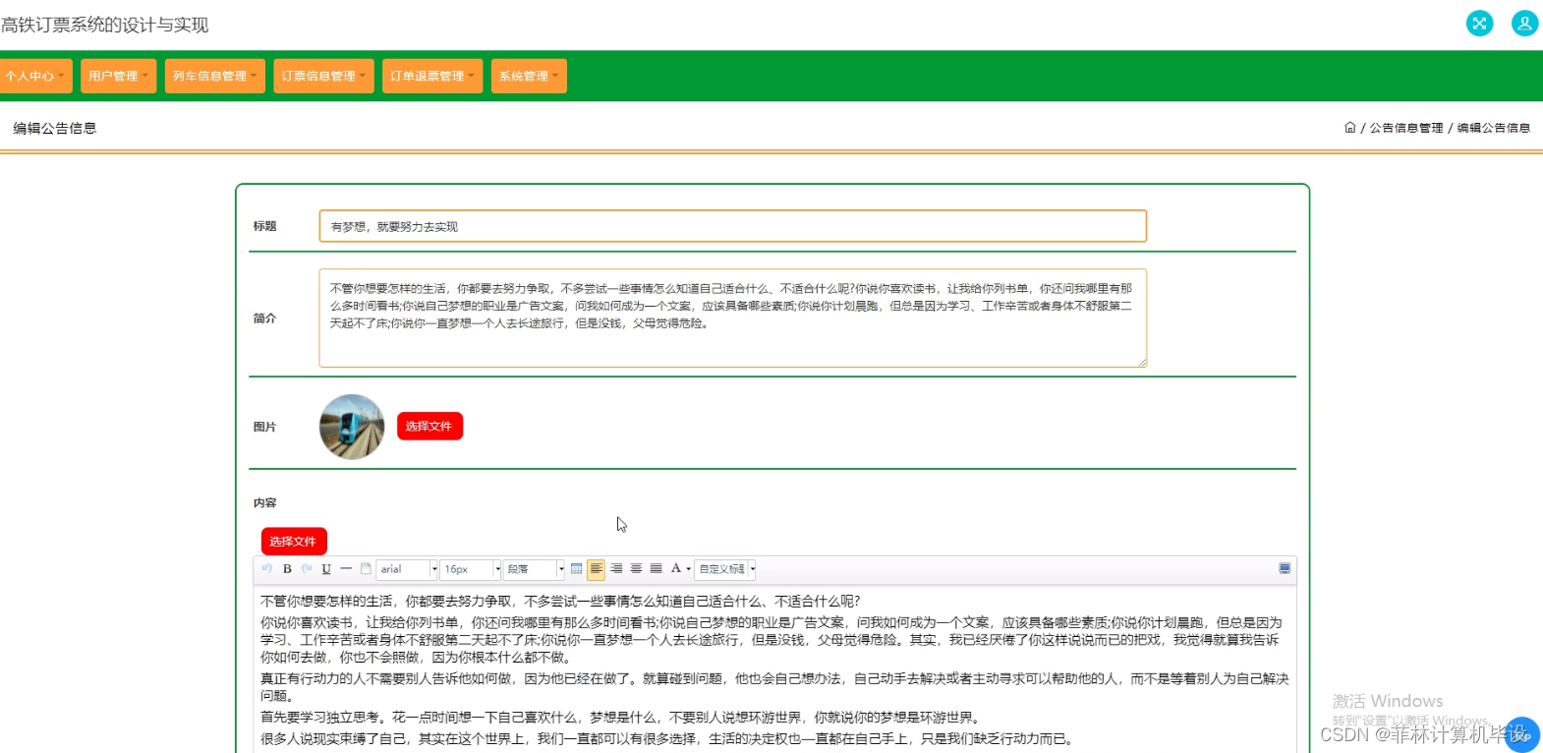Insert a horizontal rule in the editor
The width and height of the screenshot is (1543, 753).
click(346, 569)
